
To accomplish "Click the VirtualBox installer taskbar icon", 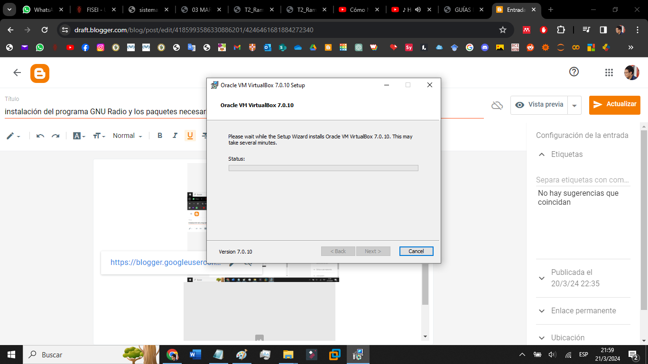I will click(x=358, y=355).
